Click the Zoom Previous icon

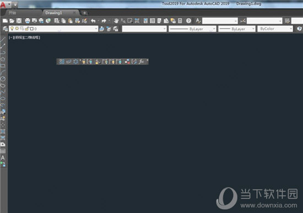[137, 21]
